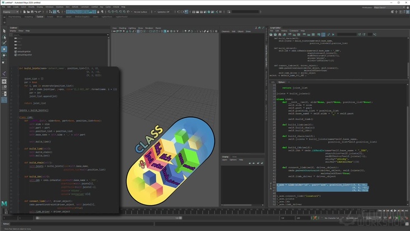410x231 pixels.
Task: Choose the Paint selection tool
Action: (4, 43)
